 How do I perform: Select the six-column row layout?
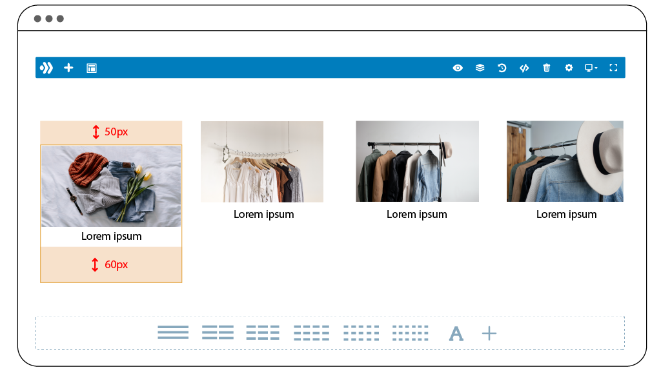click(x=410, y=333)
